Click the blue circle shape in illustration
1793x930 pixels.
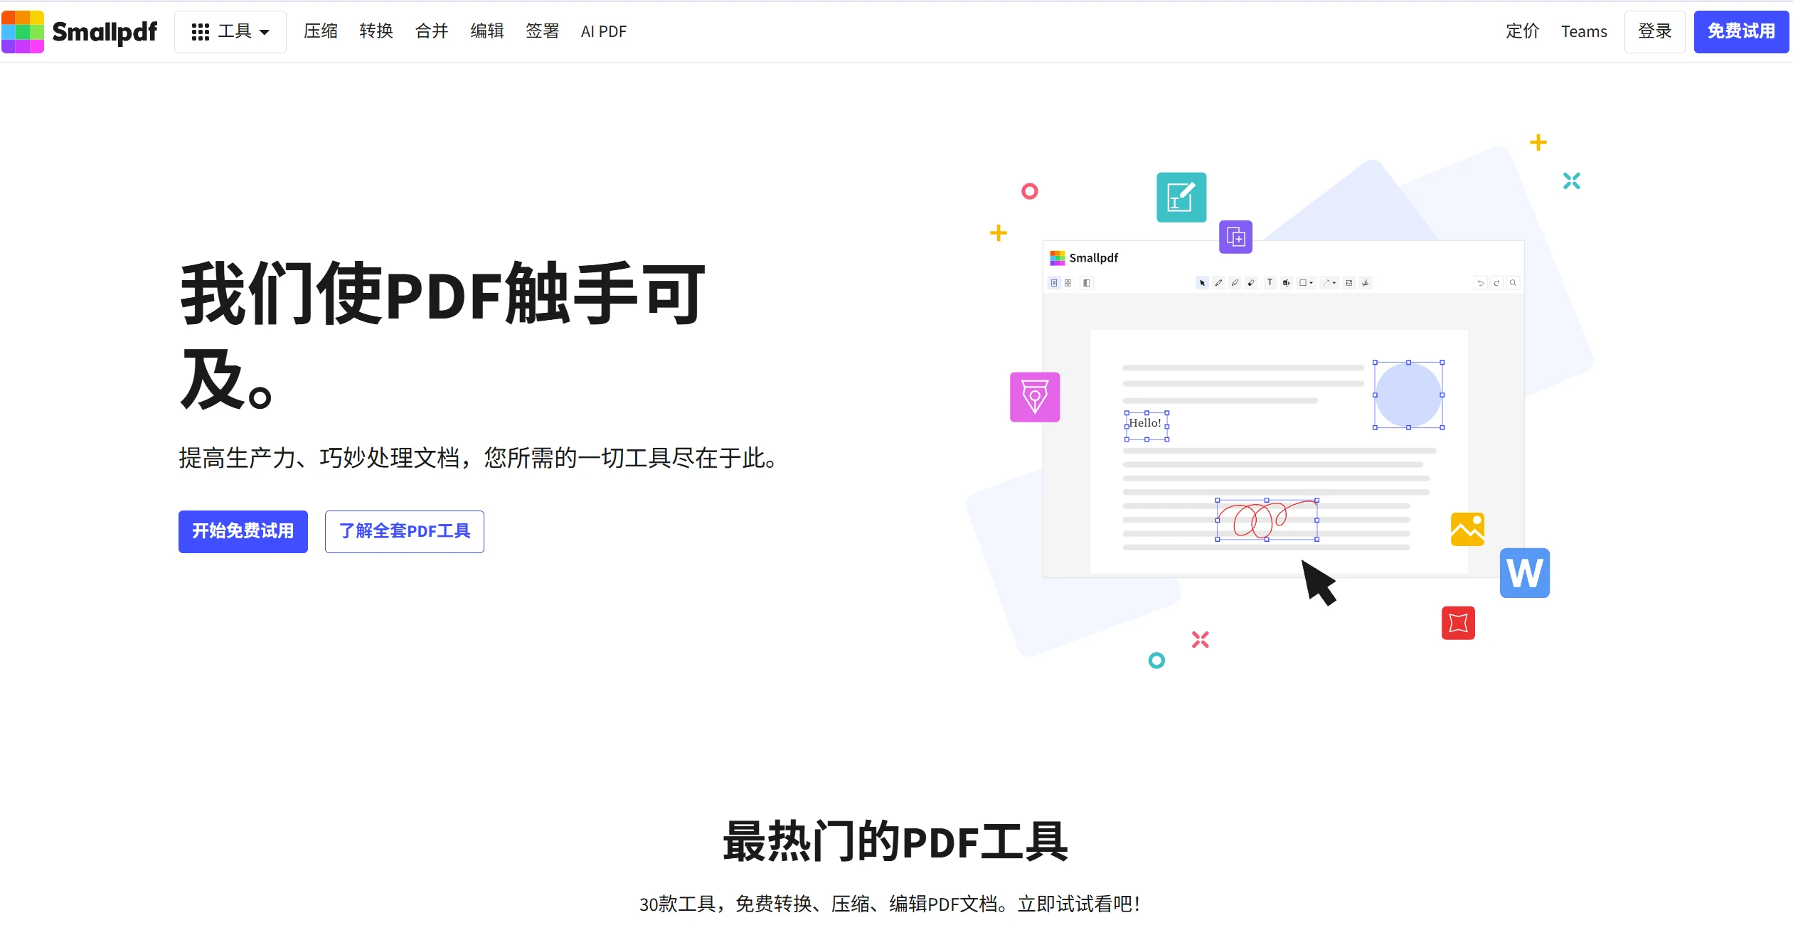(1408, 395)
